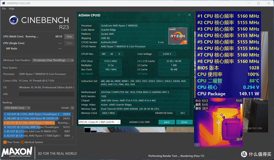Click the Processor name field in AIDA64
The image size is (274, 160).
pos(133,26)
